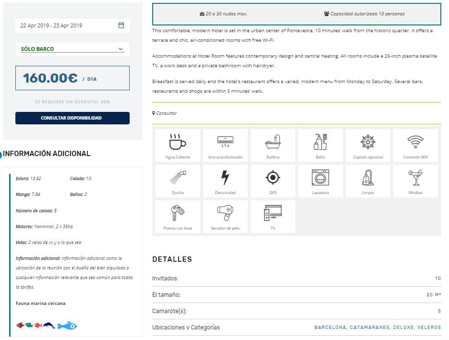
Task: Open the Barcelona category link
Action: coord(330,328)
